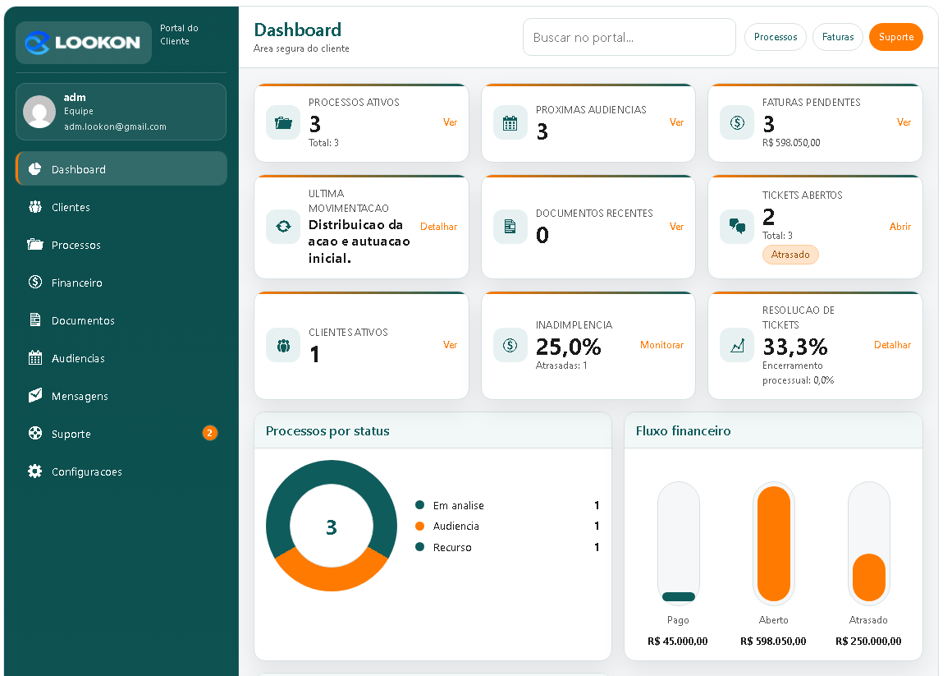Click the Lookon logo in sidebar
The width and height of the screenshot is (952, 676).
(x=83, y=42)
